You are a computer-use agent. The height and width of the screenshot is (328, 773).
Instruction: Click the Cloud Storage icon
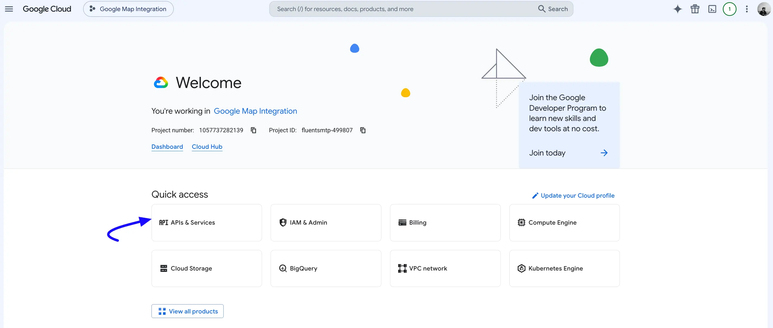tap(164, 268)
